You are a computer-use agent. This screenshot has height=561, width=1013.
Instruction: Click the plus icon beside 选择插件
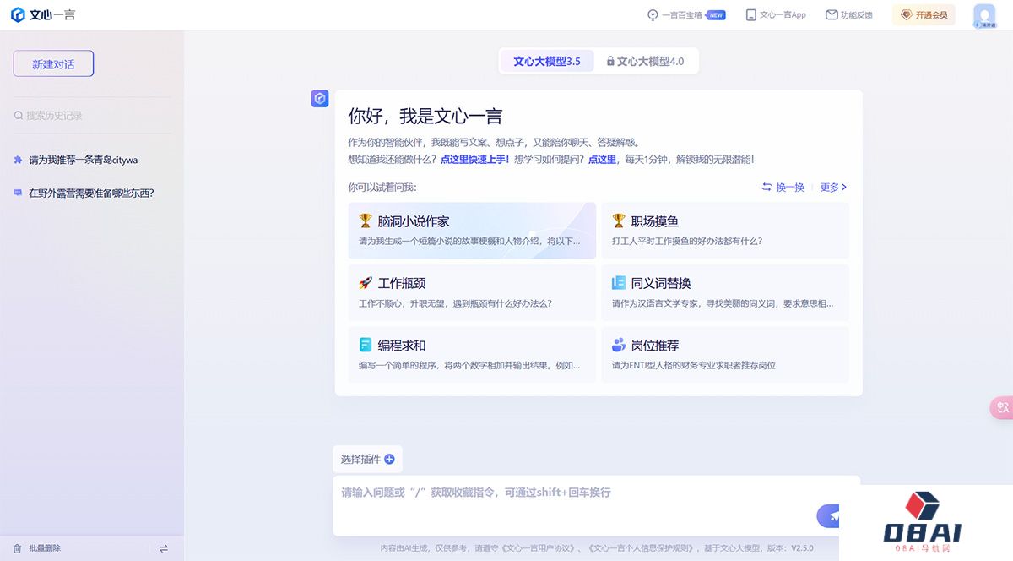point(389,459)
